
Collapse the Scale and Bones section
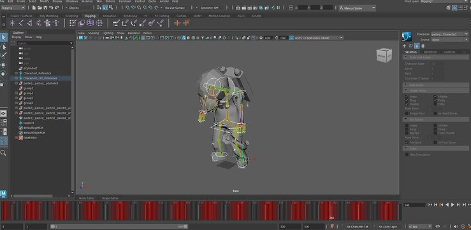point(435,57)
